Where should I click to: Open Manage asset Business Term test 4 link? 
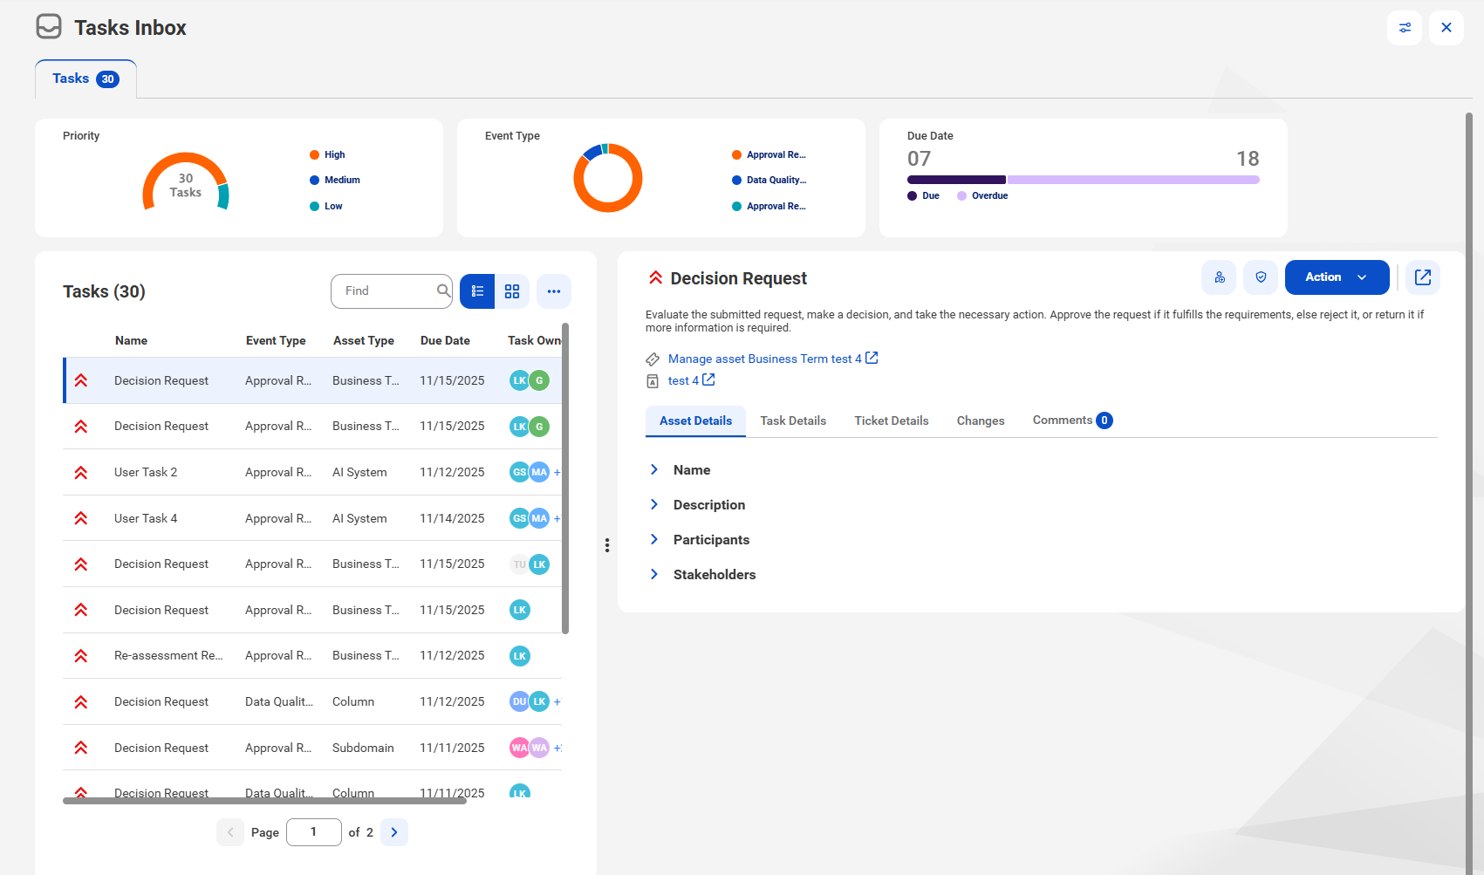764,359
